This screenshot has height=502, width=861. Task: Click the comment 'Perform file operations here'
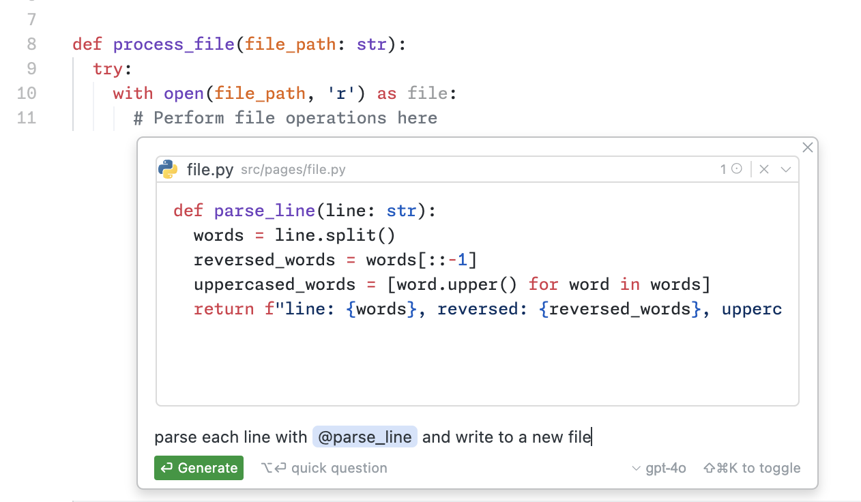pos(285,118)
